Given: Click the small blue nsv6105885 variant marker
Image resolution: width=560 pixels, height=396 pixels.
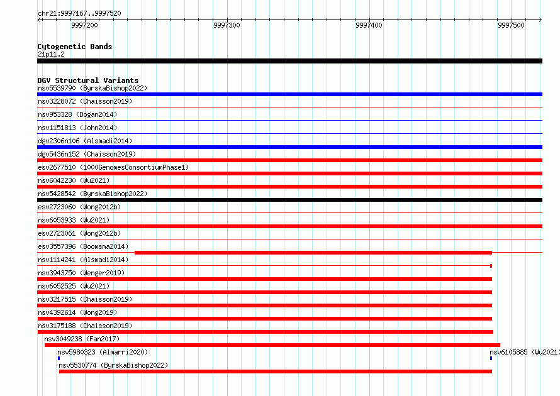Looking at the screenshot, I should pos(491,358).
